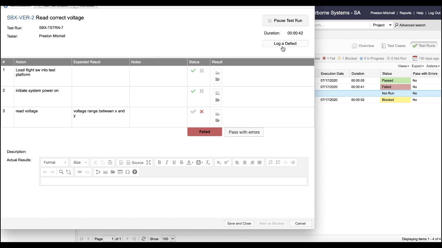442x248 pixels.
Task: Click the italic formatting icon
Action: [167, 163]
